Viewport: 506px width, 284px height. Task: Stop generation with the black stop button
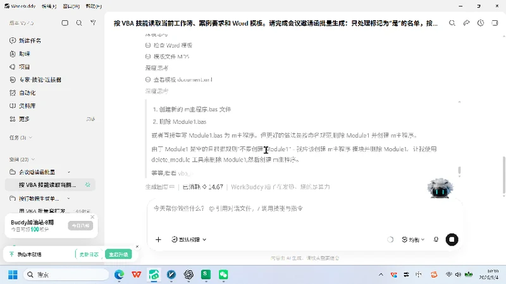click(452, 239)
